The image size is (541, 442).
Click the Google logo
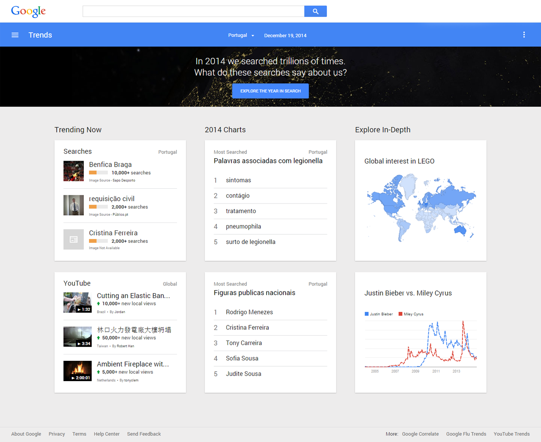(28, 11)
